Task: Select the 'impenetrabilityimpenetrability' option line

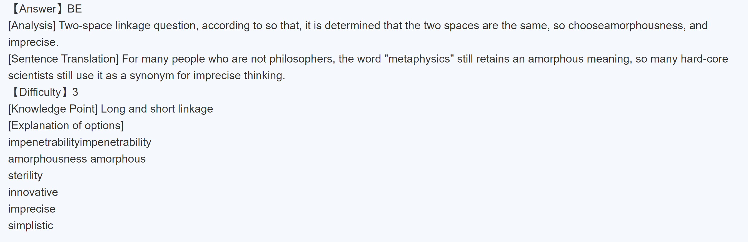Action: pyautogui.click(x=79, y=142)
